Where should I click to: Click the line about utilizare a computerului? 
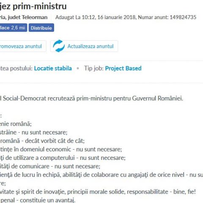(63, 158)
